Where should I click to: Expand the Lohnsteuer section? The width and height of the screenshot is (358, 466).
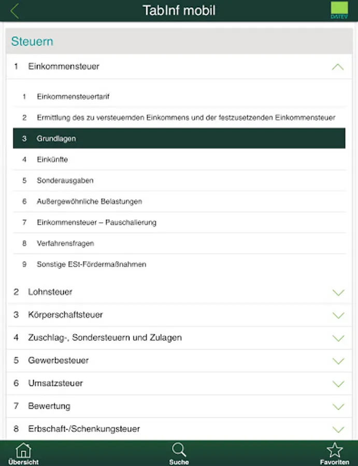[338, 292]
